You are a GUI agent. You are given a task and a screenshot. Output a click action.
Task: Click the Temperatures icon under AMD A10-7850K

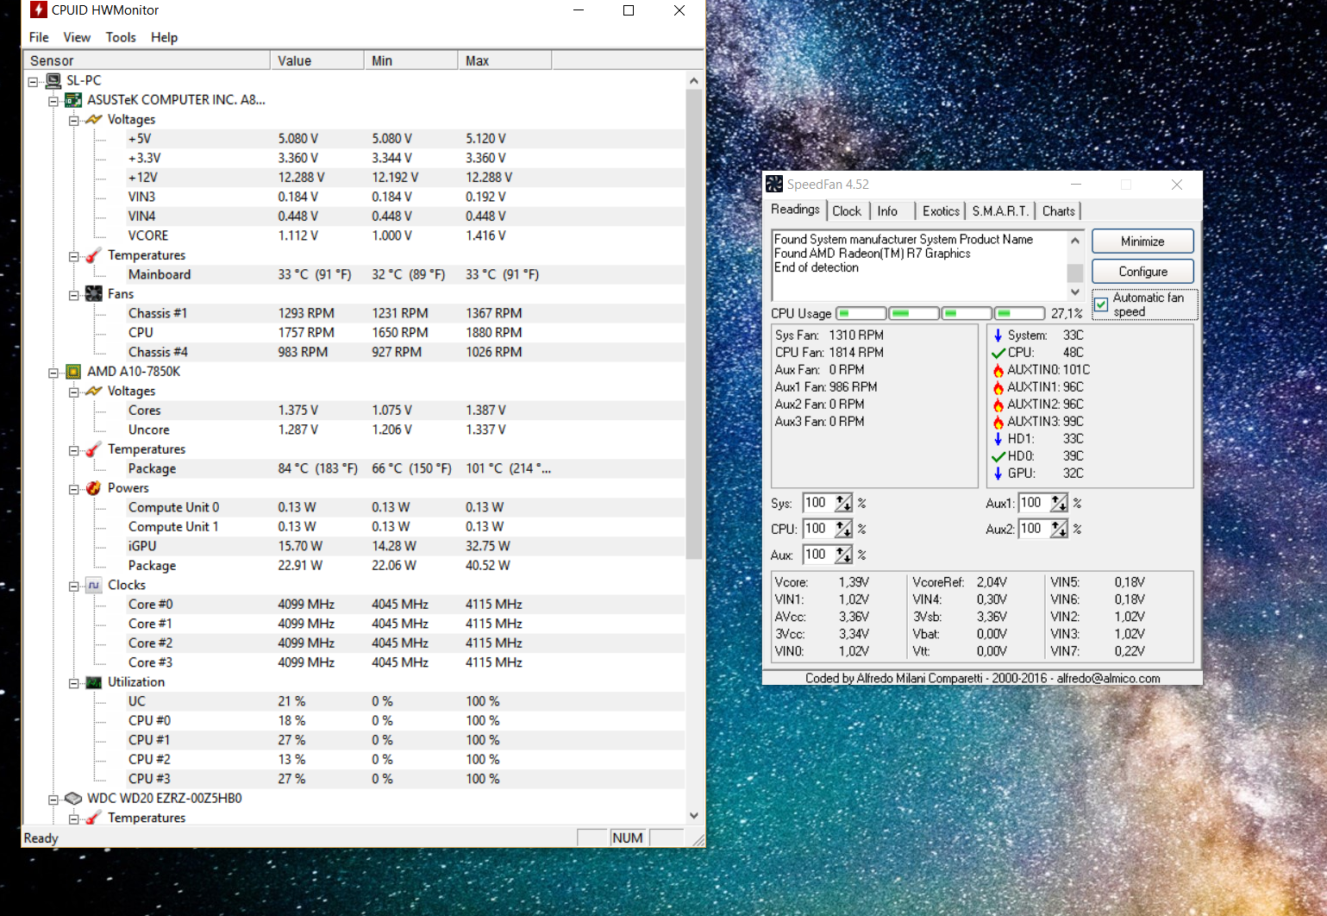point(94,449)
